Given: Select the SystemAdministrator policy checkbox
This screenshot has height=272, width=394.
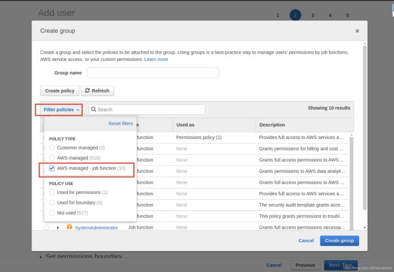Looking at the screenshot, I should pyautogui.click(x=46, y=227).
